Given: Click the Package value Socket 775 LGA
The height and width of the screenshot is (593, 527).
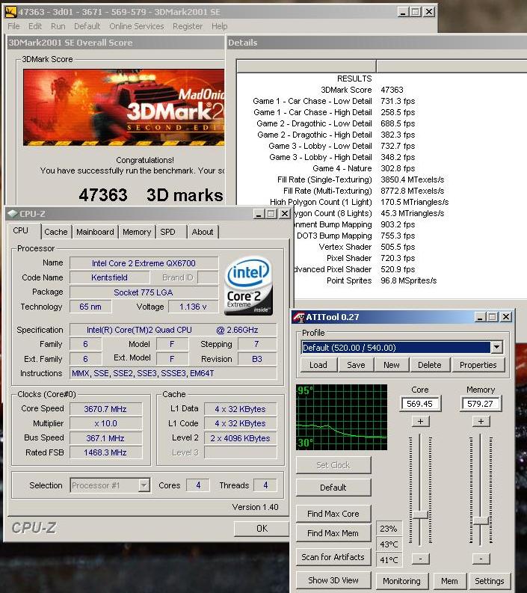Looking at the screenshot, I should [144, 292].
